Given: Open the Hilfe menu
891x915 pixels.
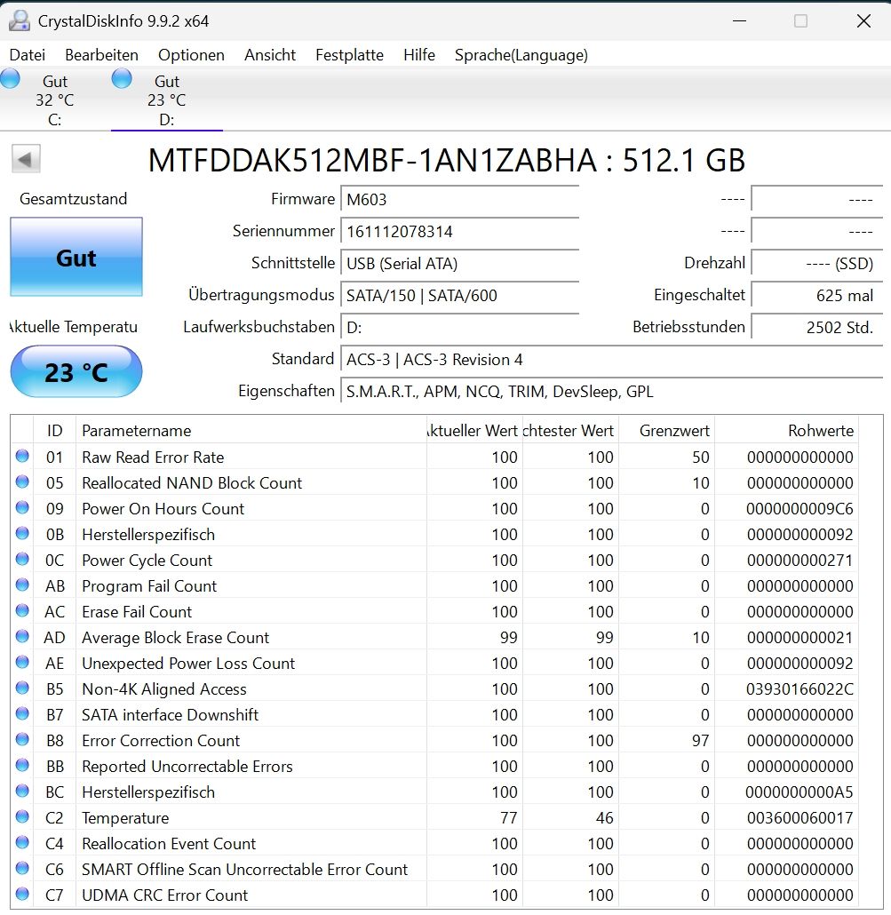Looking at the screenshot, I should tap(419, 55).
